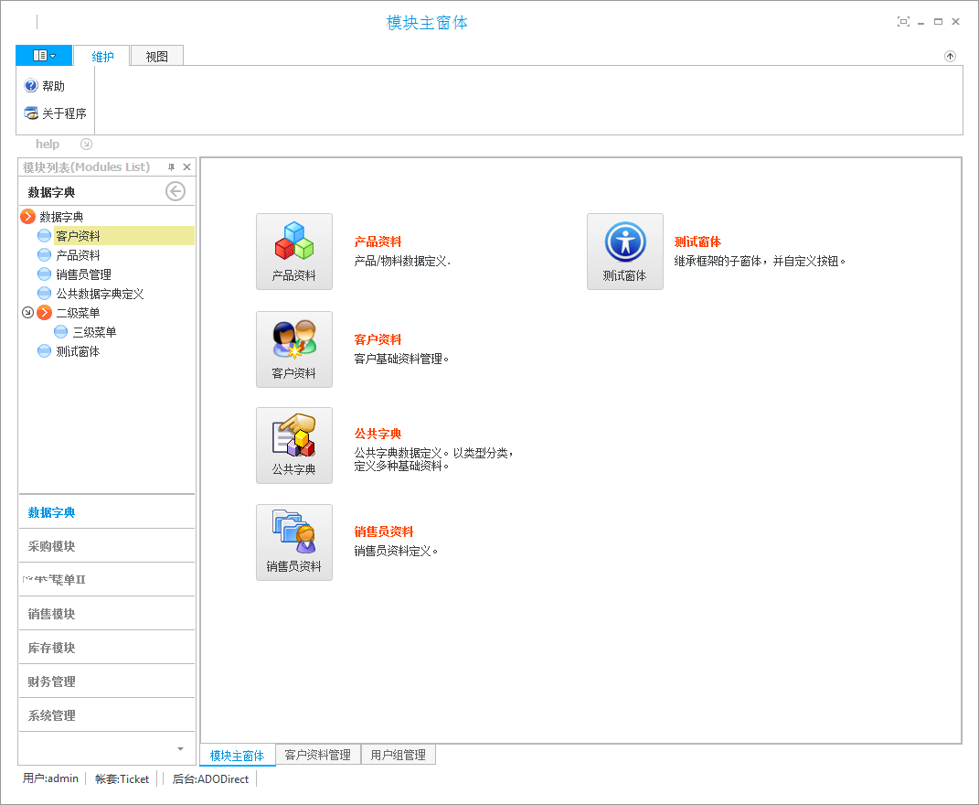Click the 用户:admin status bar entry
The image size is (979, 805).
[50, 778]
